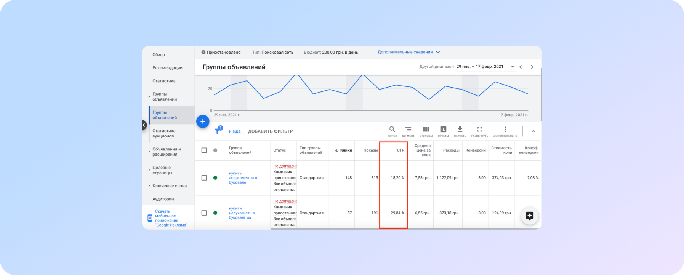Click the Скачать download icon
The width and height of the screenshot is (684, 275).
pyautogui.click(x=460, y=130)
